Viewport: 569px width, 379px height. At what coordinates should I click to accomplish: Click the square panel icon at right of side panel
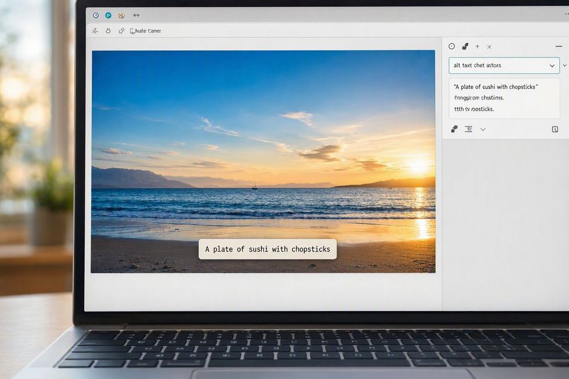(x=555, y=130)
